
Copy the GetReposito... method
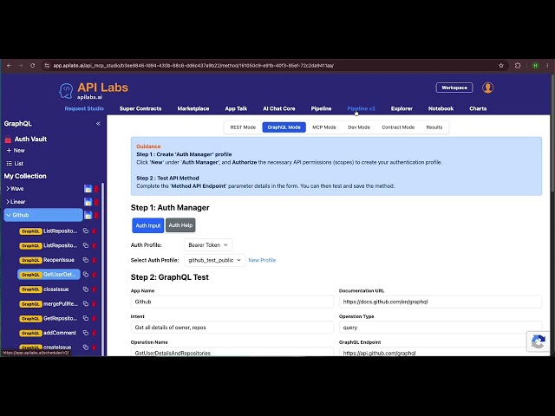tap(86, 318)
